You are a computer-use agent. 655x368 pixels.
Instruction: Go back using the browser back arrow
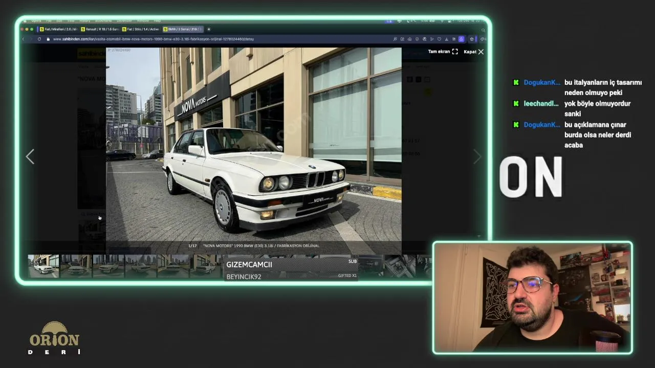[23, 39]
